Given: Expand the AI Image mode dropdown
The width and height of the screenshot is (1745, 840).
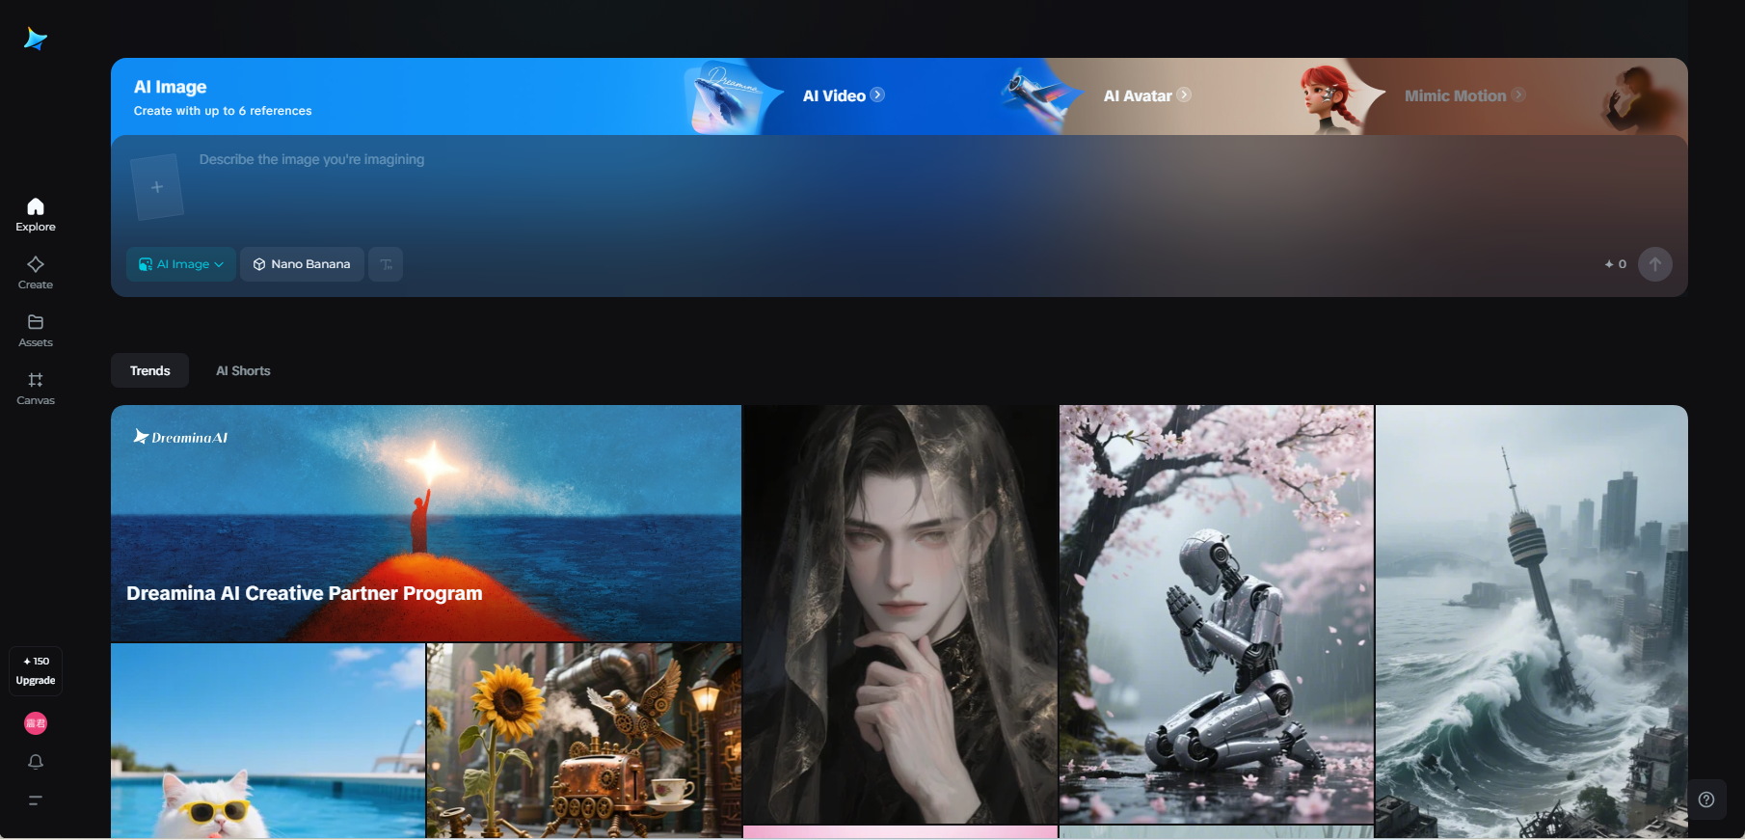Looking at the screenshot, I should point(181,264).
